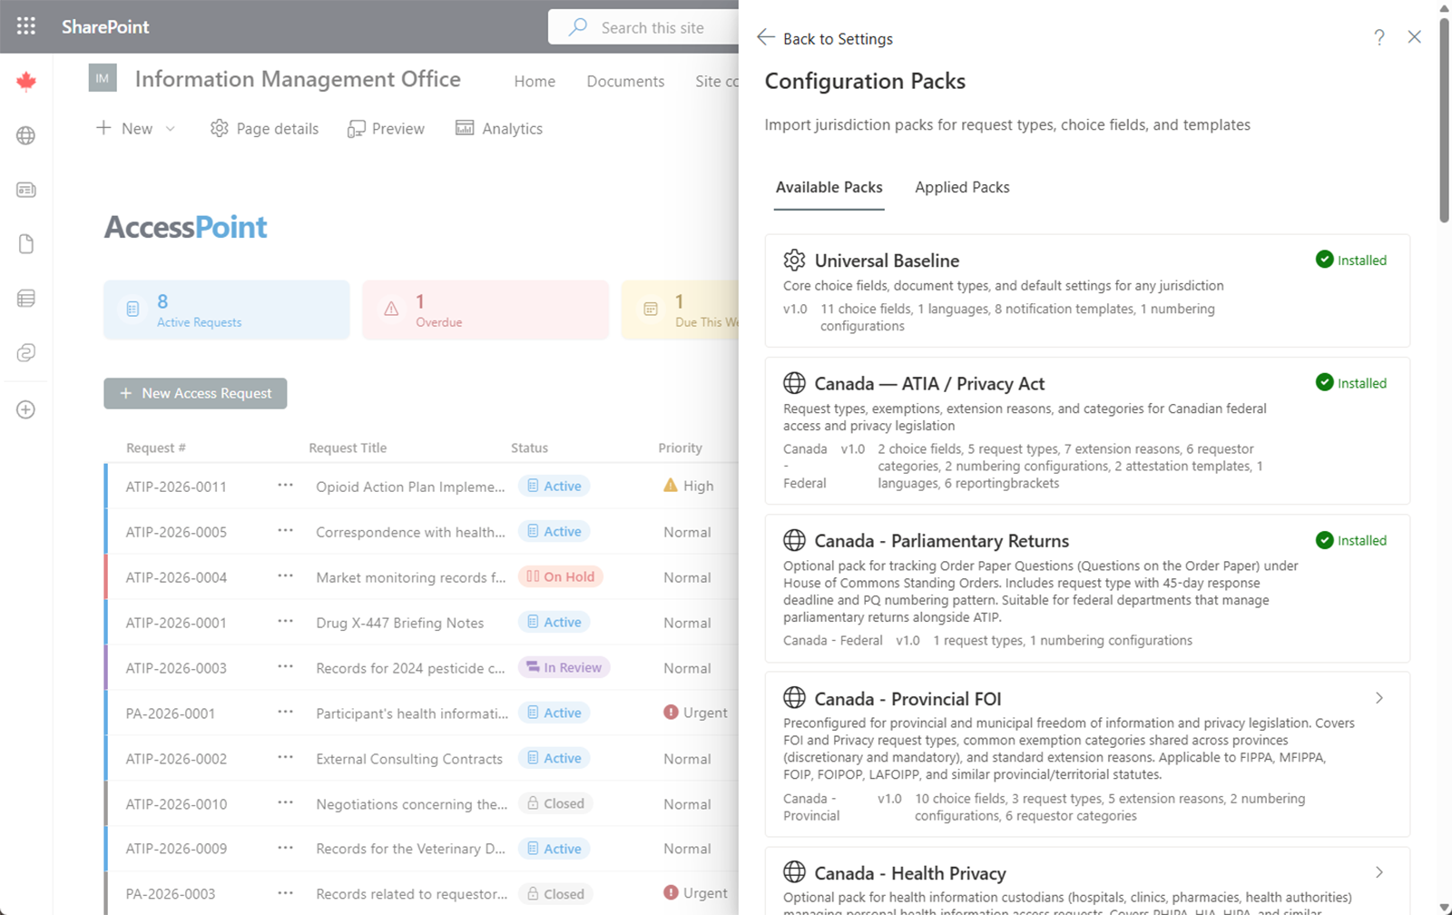
Task: Go to the Documents navigation item
Action: coord(625,81)
